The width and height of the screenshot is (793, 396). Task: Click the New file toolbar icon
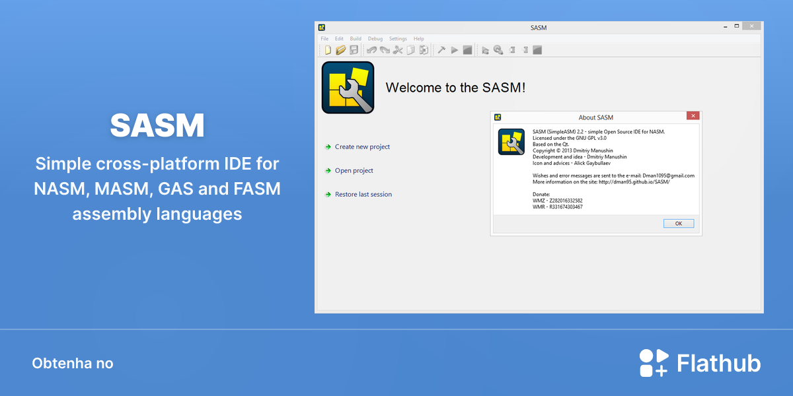(328, 49)
